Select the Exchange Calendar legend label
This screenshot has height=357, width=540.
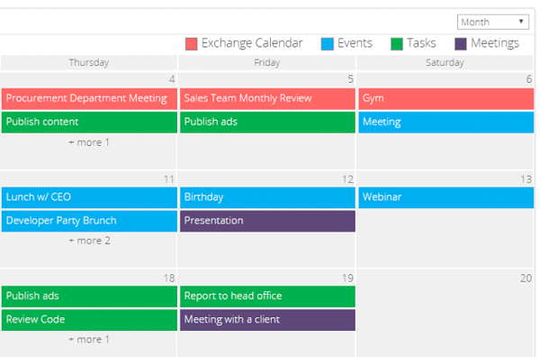252,43
